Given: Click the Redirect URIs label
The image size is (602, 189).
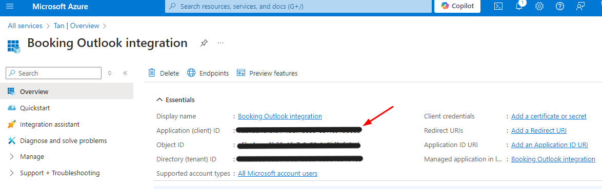Looking at the screenshot, I should tap(444, 130).
